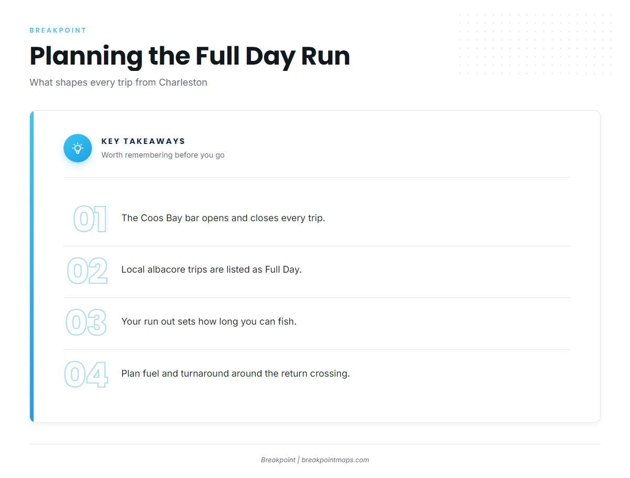Click the outlined 04 number graphic
This screenshot has width=630, height=478.
tap(86, 375)
